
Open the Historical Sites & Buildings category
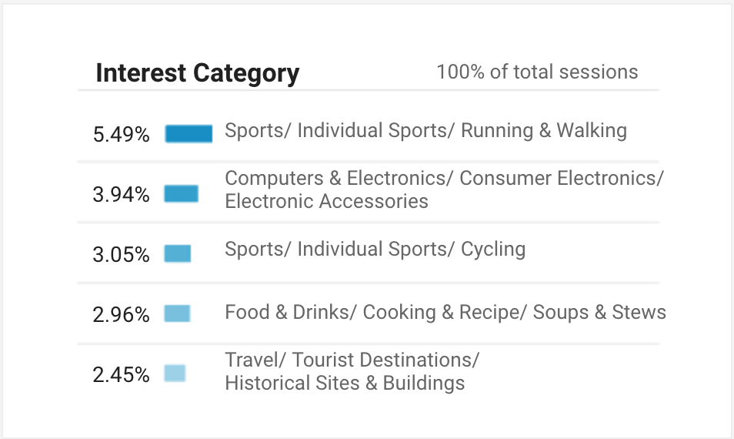click(x=352, y=371)
